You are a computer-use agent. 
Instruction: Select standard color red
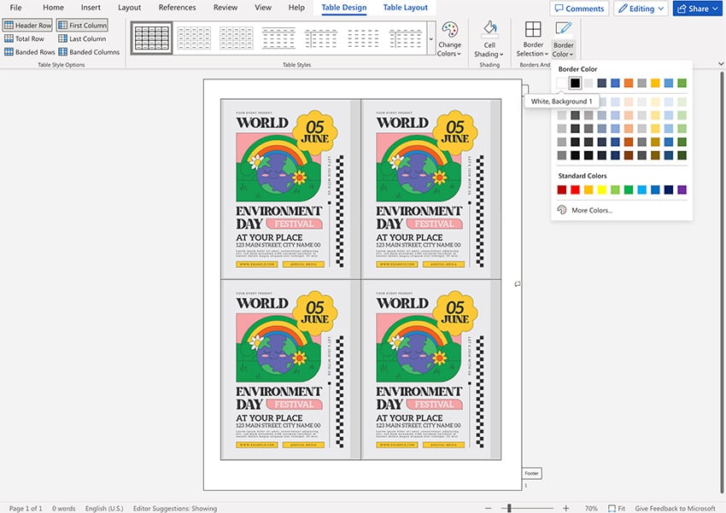(575, 189)
